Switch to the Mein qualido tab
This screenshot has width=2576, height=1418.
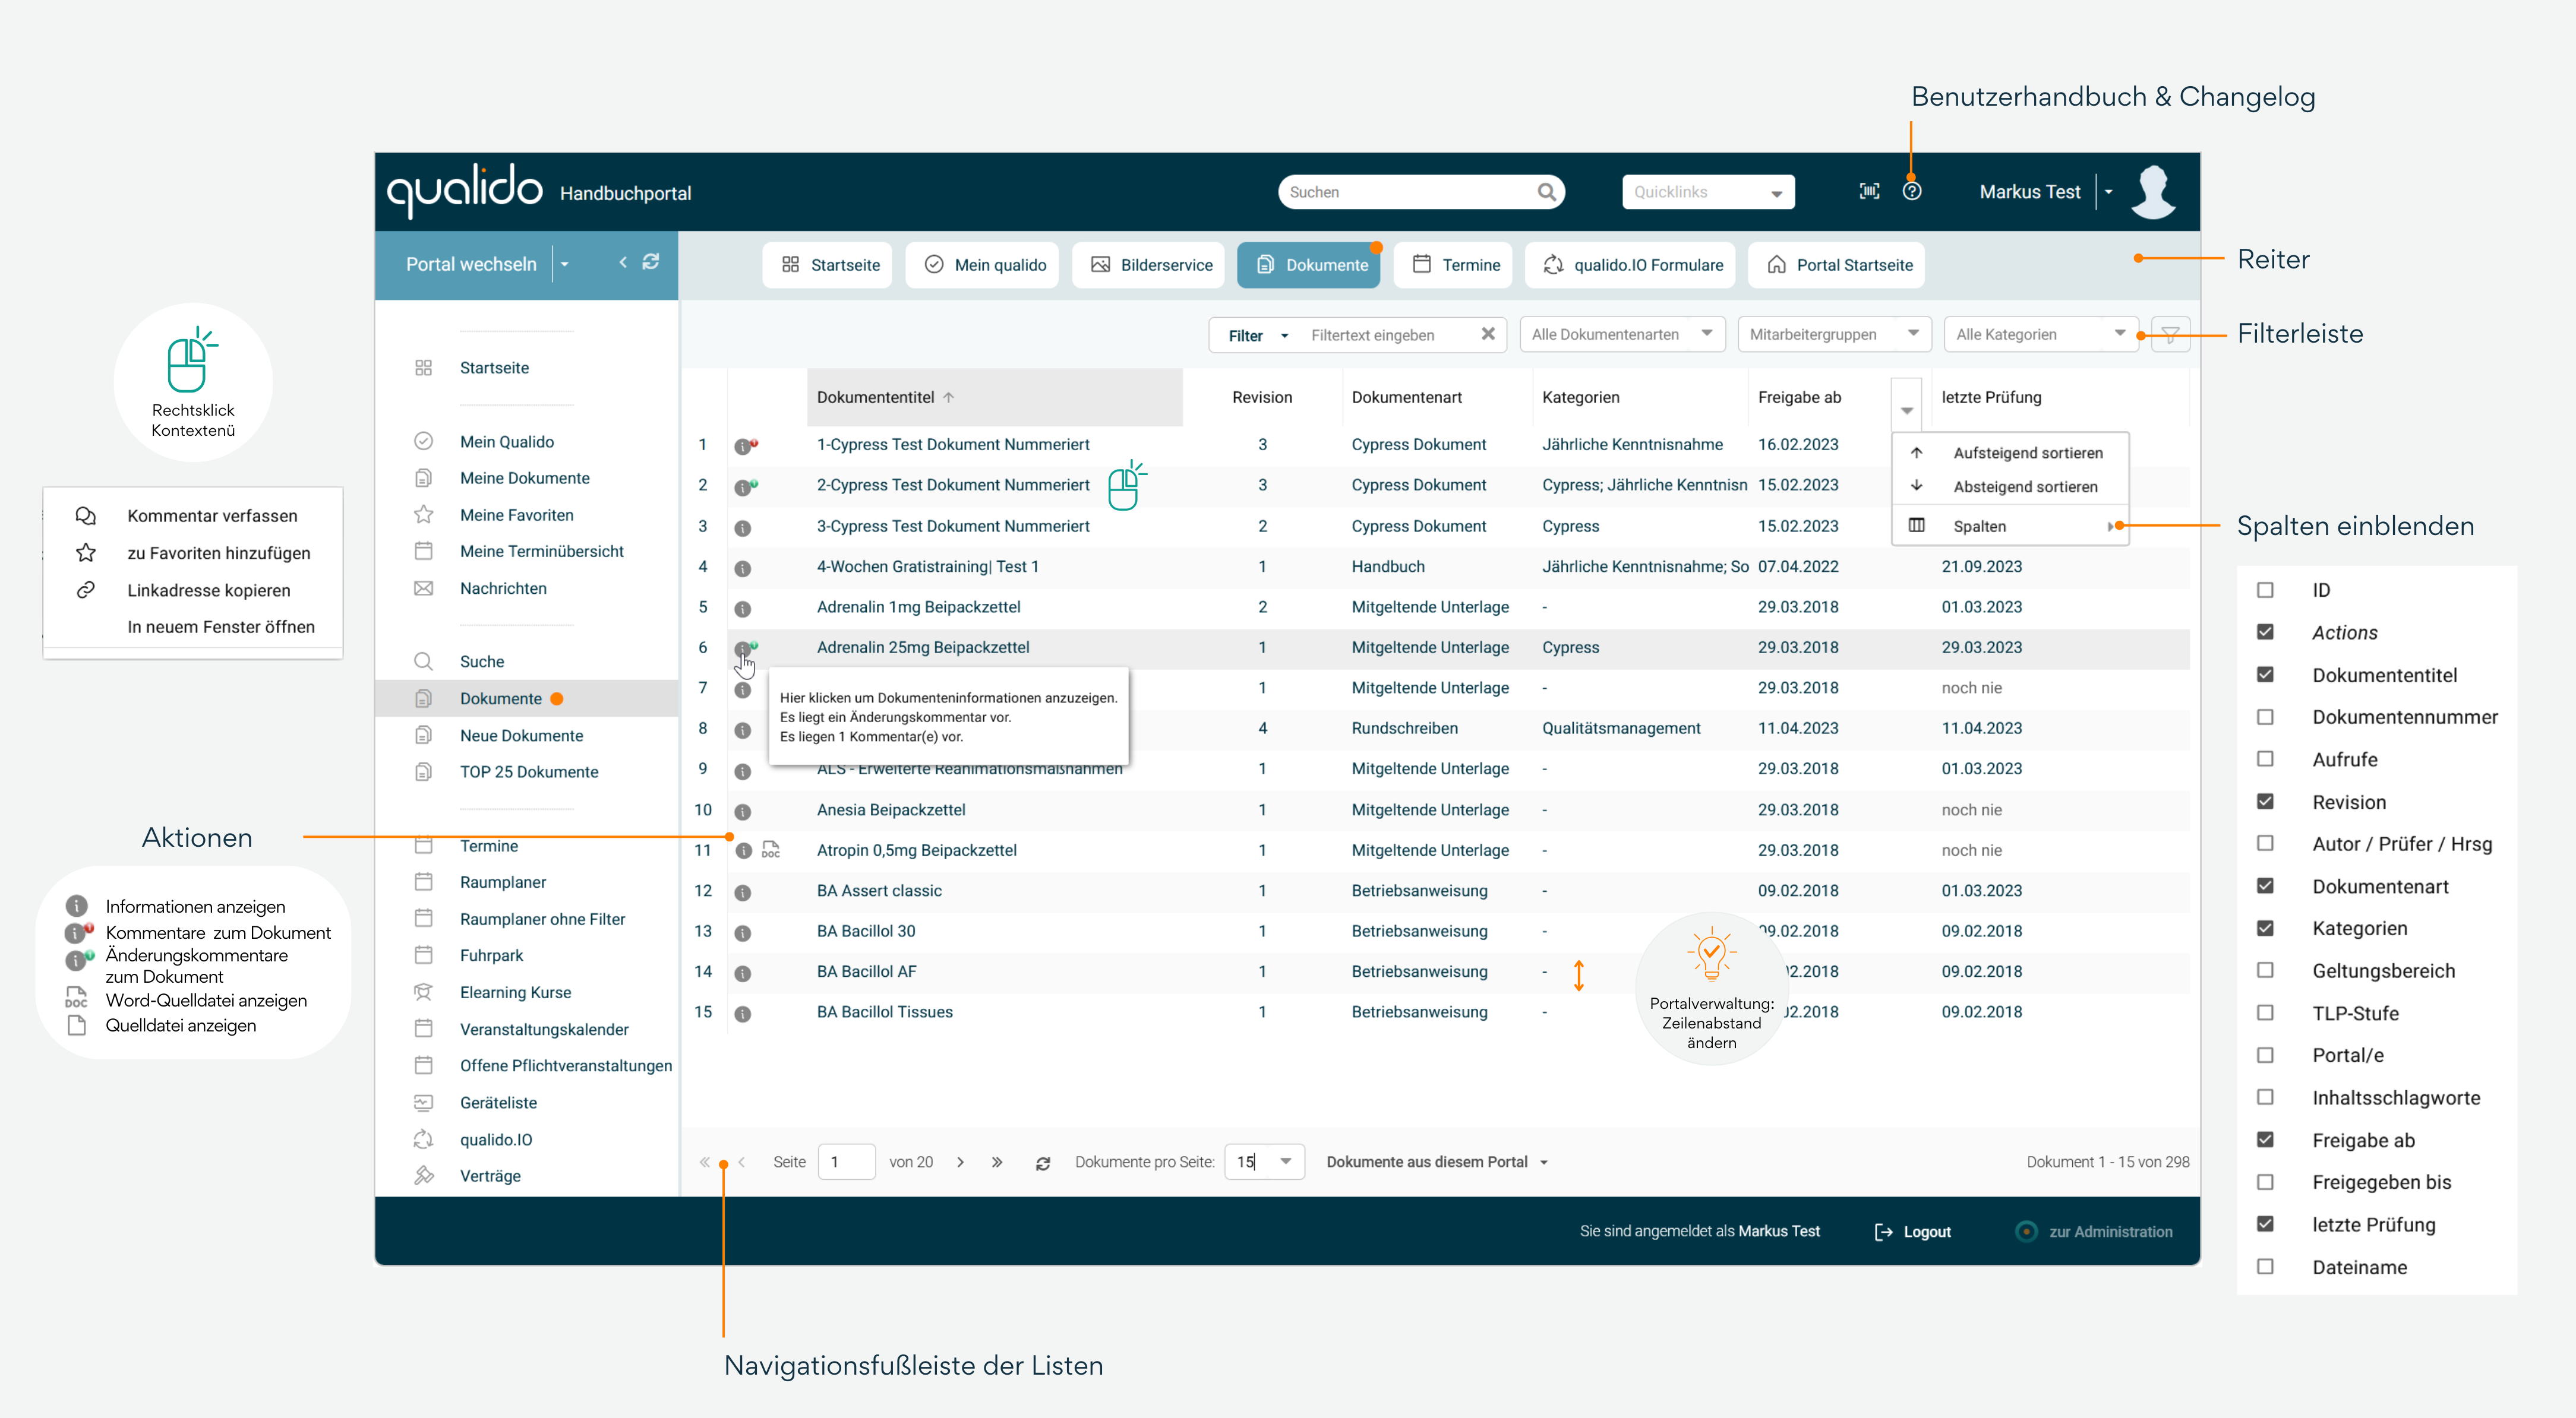[982, 265]
